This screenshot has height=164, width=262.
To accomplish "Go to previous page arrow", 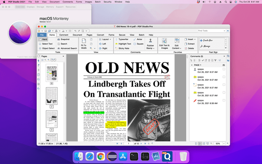I will tap(121, 143).
